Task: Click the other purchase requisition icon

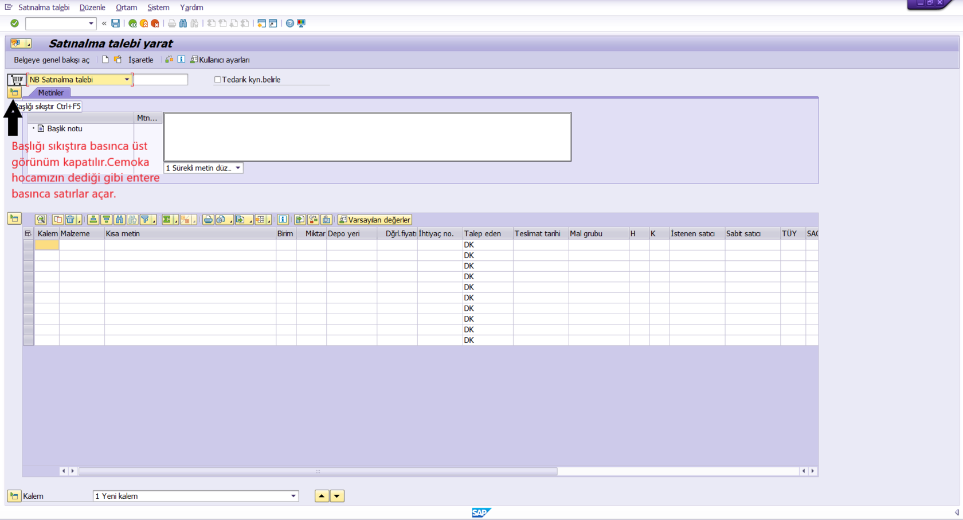Action: pos(118,60)
